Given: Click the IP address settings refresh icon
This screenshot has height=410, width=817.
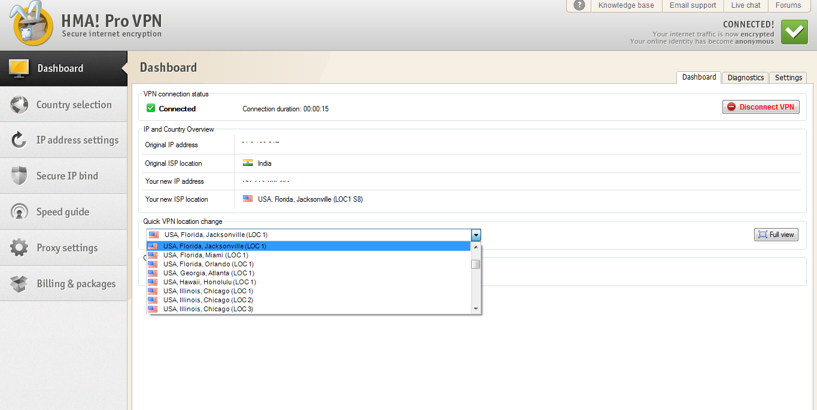Looking at the screenshot, I should coord(19,140).
